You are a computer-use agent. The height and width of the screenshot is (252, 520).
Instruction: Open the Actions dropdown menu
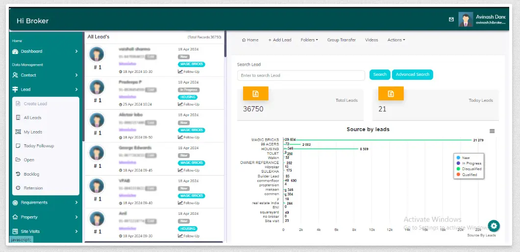click(396, 40)
